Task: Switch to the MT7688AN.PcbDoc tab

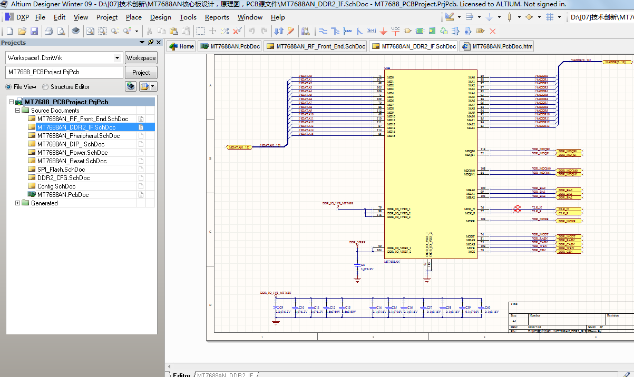Action: click(x=230, y=46)
